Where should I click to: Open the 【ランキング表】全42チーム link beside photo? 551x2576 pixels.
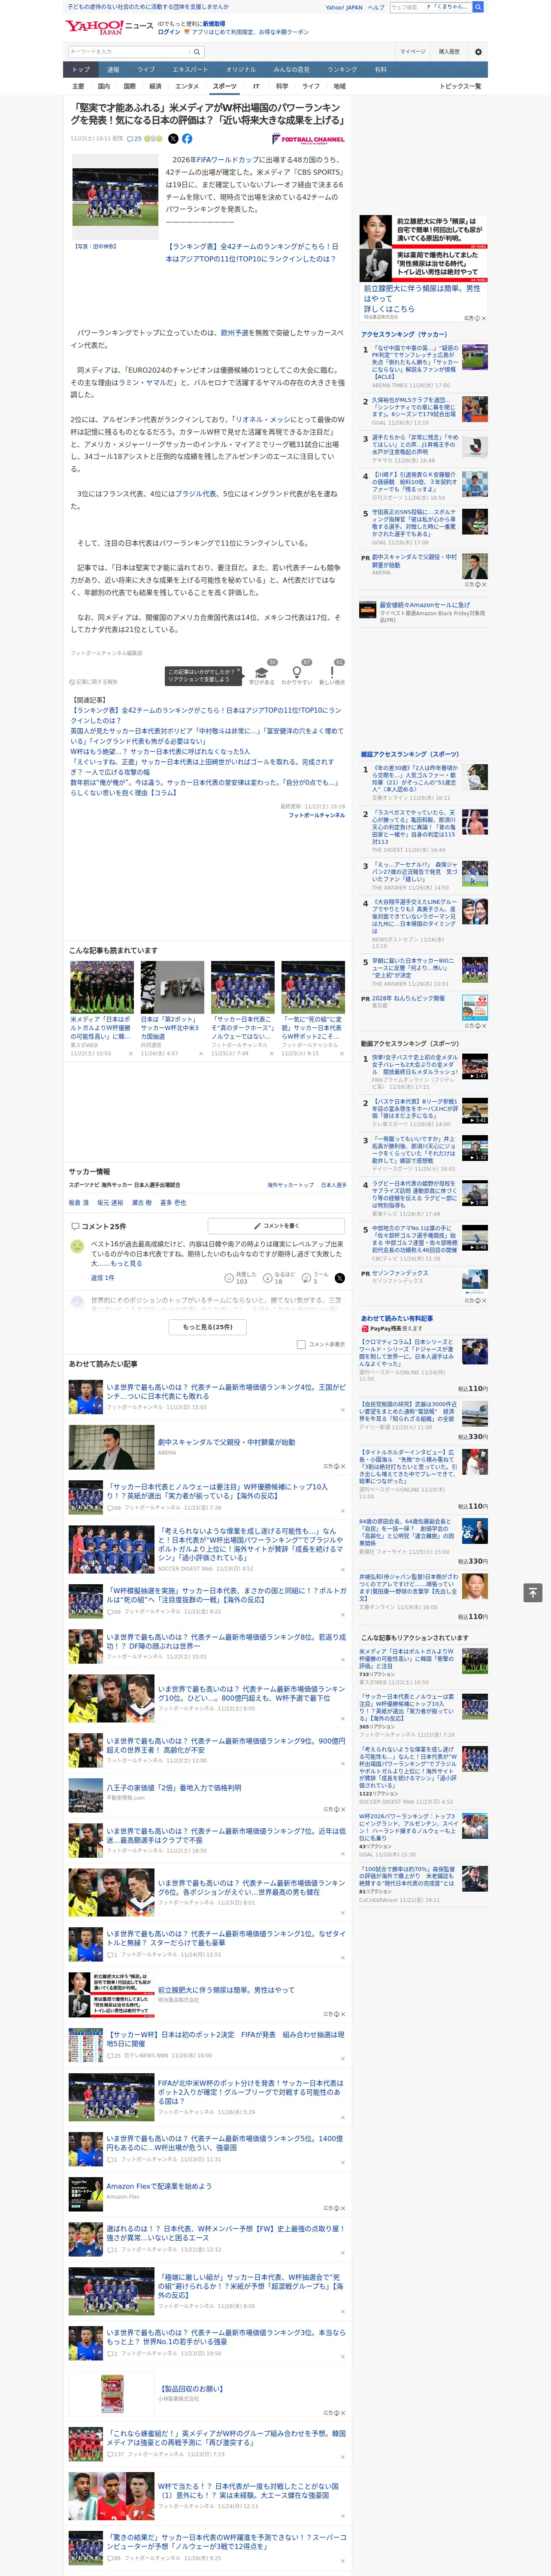pyautogui.click(x=252, y=252)
